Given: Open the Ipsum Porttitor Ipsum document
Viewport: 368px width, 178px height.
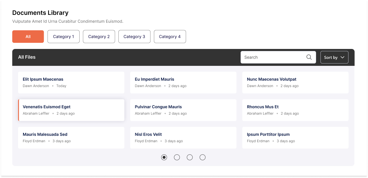Looking at the screenshot, I should click(x=295, y=138).
